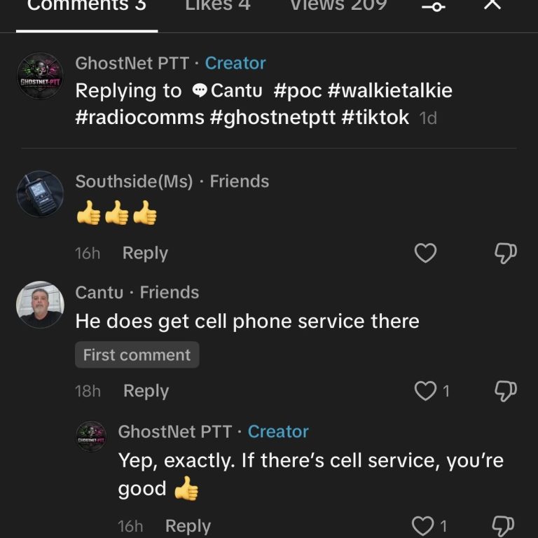Tap Southside(Ms) walkie-talkie profile picture
The height and width of the screenshot is (538, 538).
coord(40,194)
